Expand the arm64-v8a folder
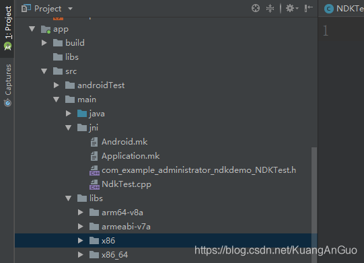The width and height of the screenshot is (364, 263). tap(80, 213)
